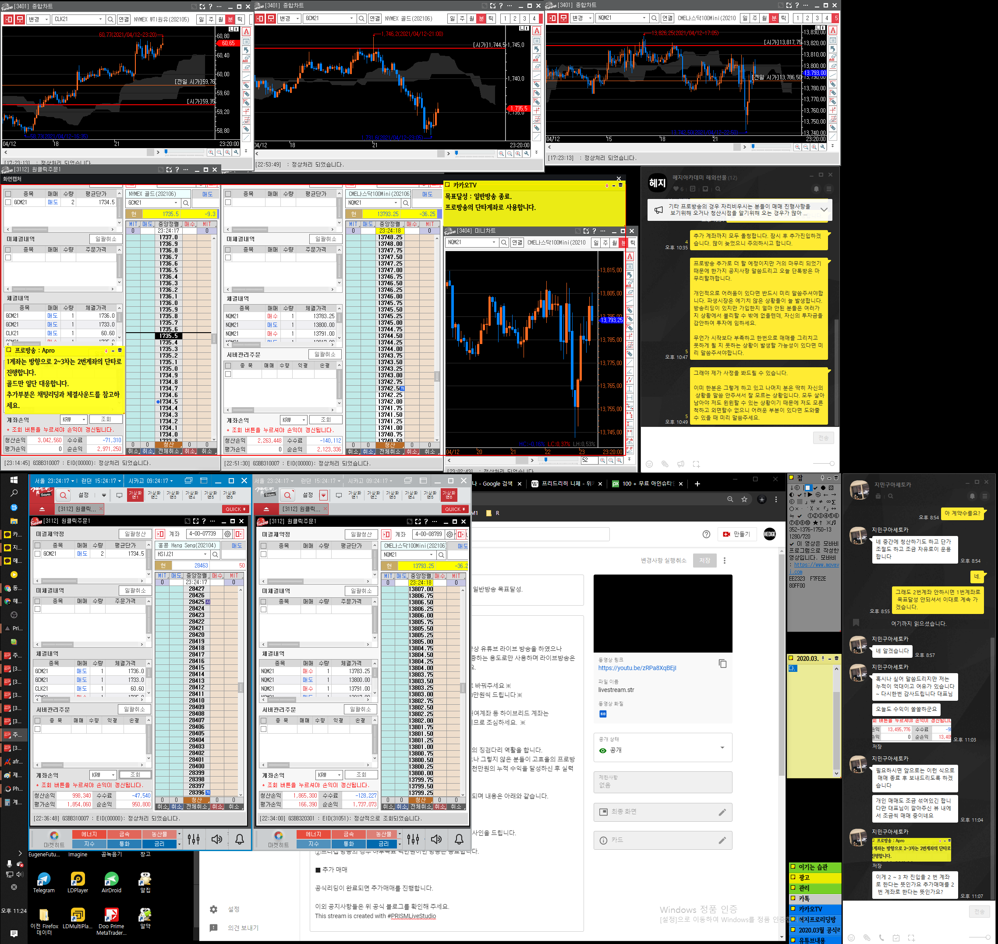Enable daily '일' period on WTI chart
The height and width of the screenshot is (944, 998).
coord(201,19)
